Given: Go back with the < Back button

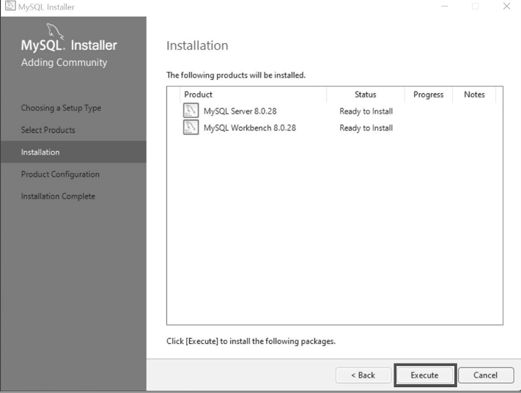Looking at the screenshot, I should click(x=363, y=375).
